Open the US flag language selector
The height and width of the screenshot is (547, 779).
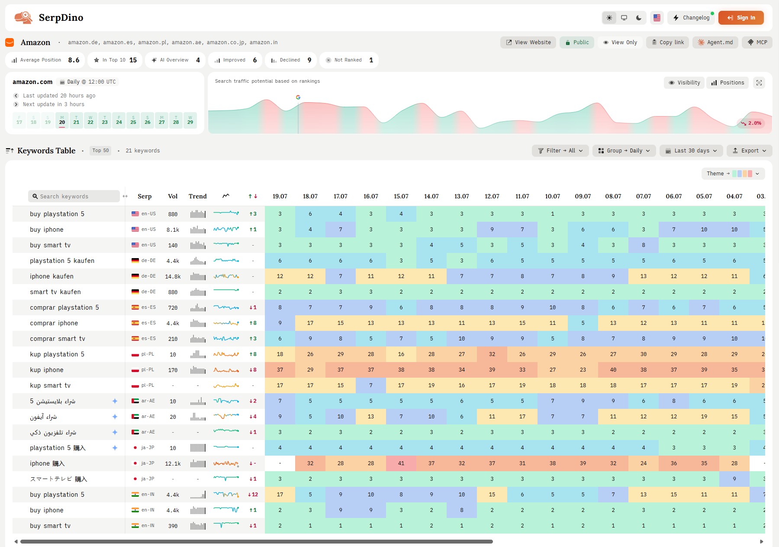[x=657, y=18]
